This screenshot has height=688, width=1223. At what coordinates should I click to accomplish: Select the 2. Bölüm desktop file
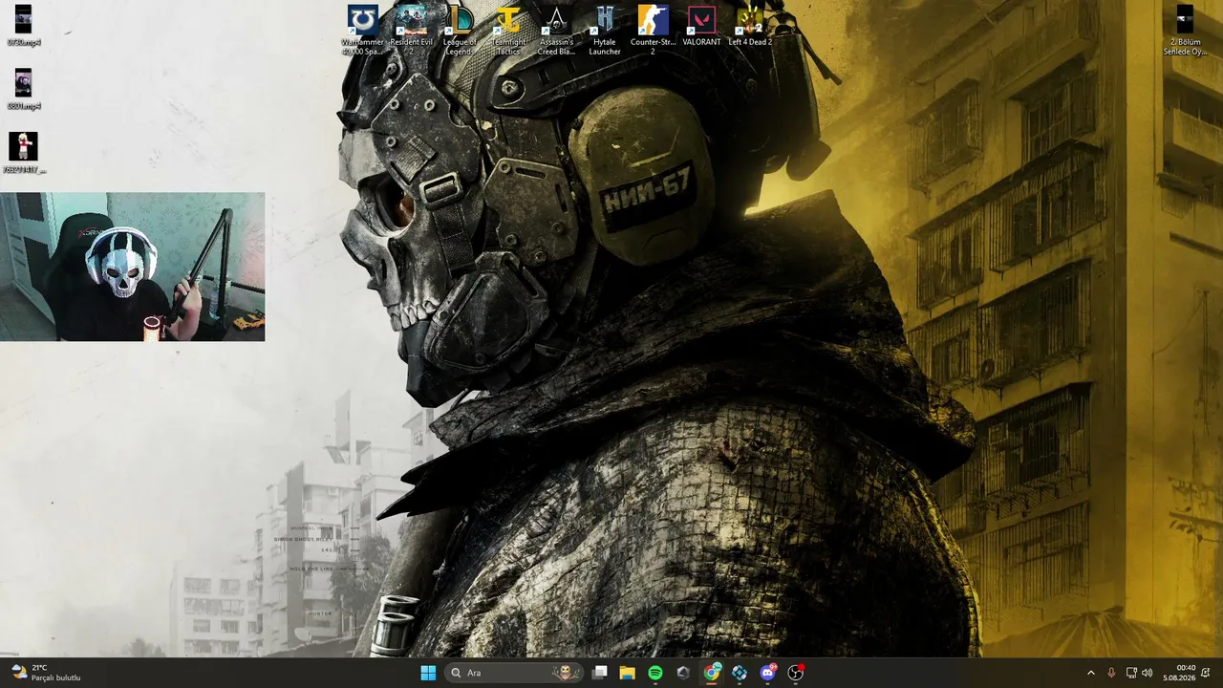1185,31
